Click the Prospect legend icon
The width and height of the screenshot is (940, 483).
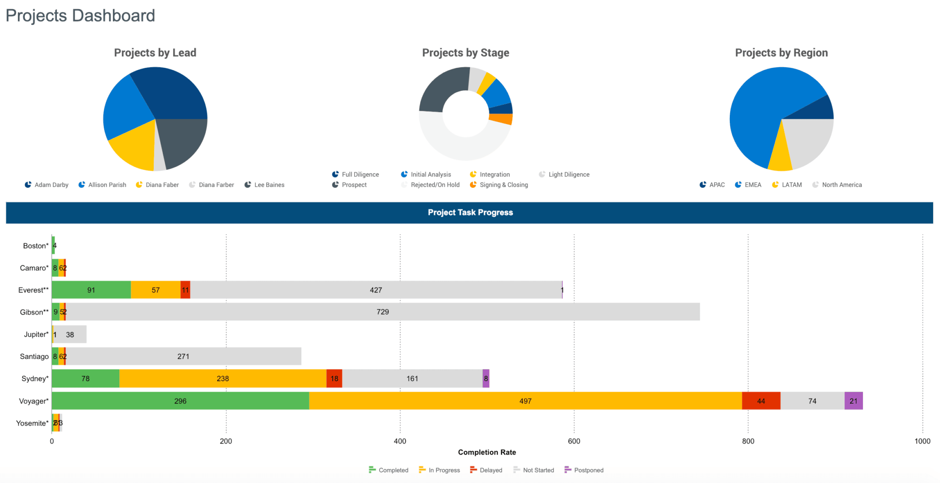[336, 185]
